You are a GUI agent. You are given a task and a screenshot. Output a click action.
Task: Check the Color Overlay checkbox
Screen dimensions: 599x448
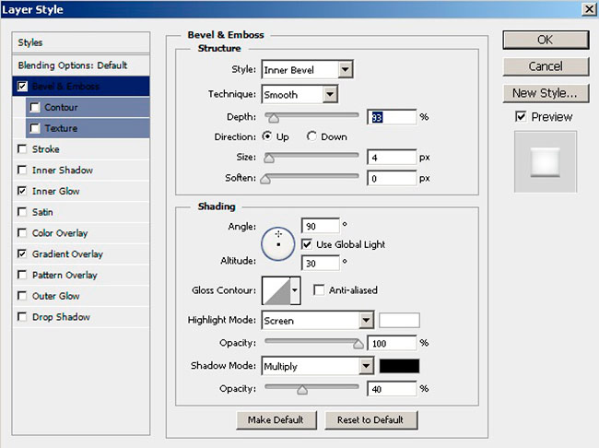click(22, 233)
